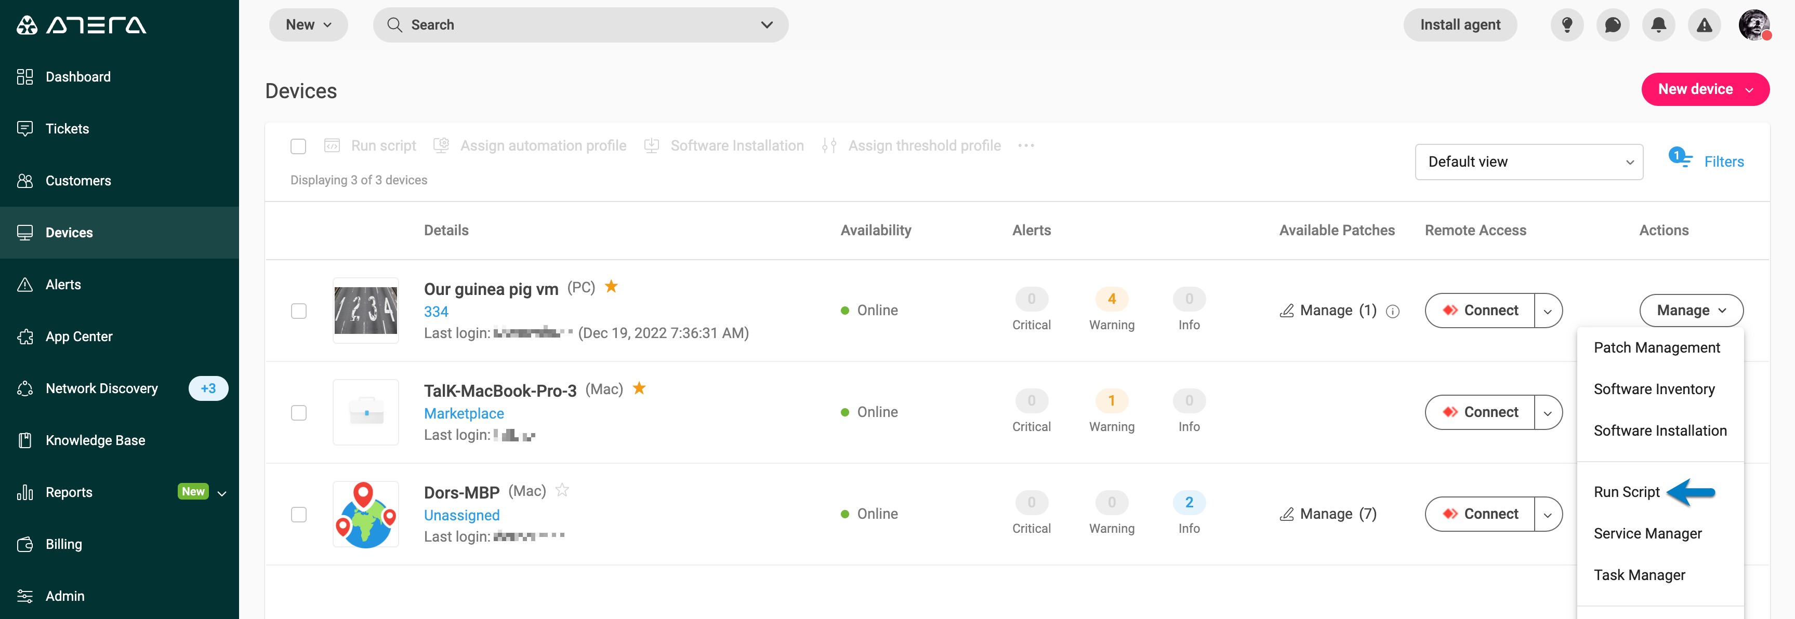The width and height of the screenshot is (1795, 619).
Task: Click the alert triangle header icon
Action: 1704,25
